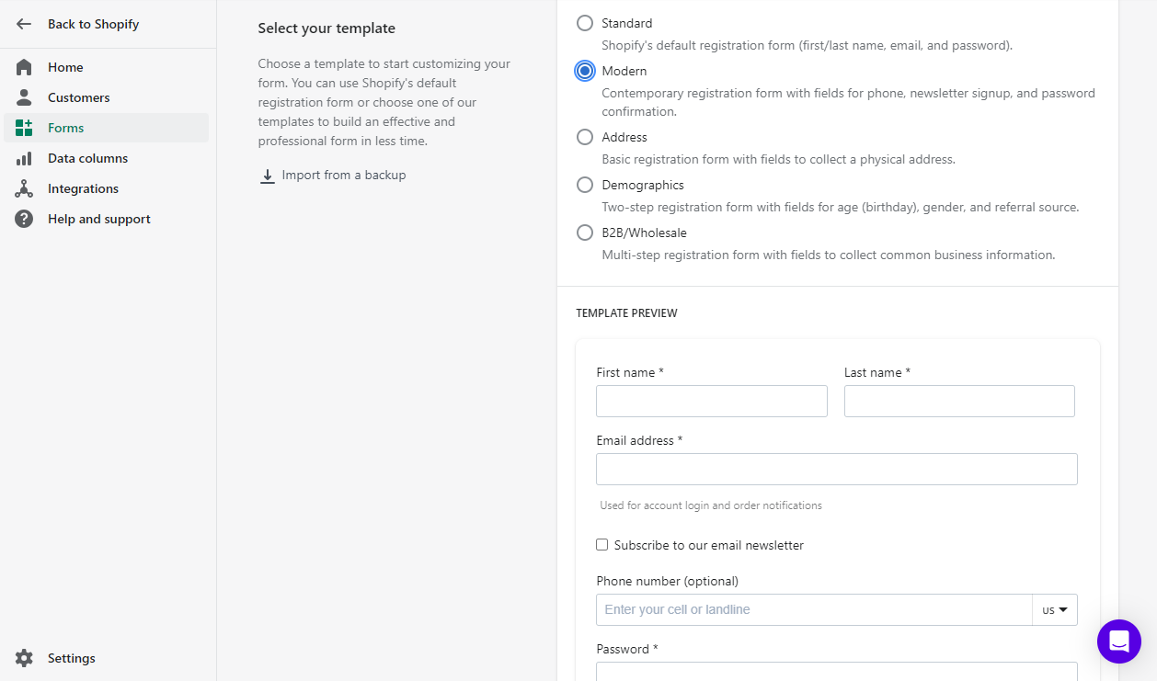Click the Customers person icon
This screenshot has width=1157, height=681.
pos(24,97)
